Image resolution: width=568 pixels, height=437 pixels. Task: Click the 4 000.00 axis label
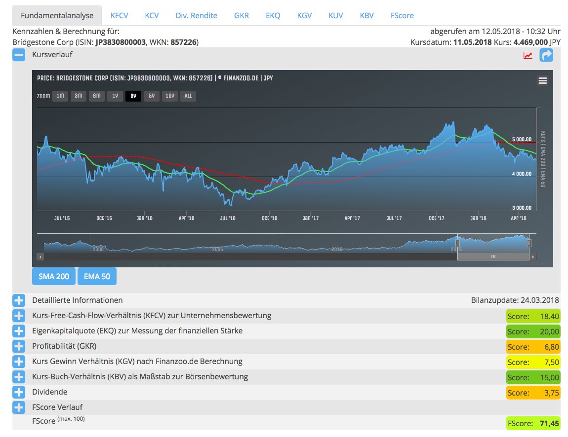pos(522,174)
